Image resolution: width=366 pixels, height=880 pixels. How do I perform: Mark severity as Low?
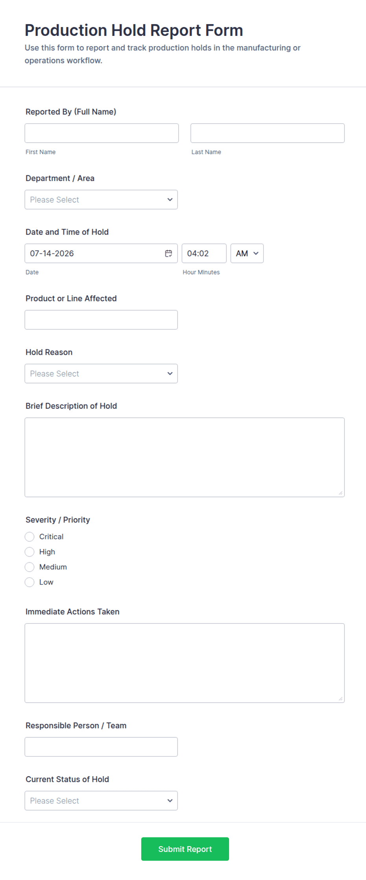(x=30, y=582)
